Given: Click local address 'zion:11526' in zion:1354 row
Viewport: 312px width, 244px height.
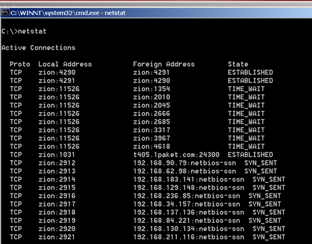Looking at the screenshot, I should (x=59, y=89).
